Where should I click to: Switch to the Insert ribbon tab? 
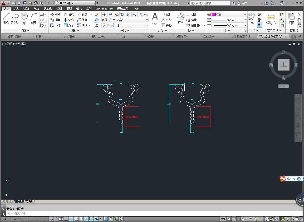click(16, 9)
